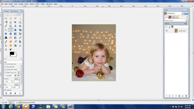The width and height of the screenshot is (194, 109).
Task: Select the Zoom magnifier tool
Action: 11,26
